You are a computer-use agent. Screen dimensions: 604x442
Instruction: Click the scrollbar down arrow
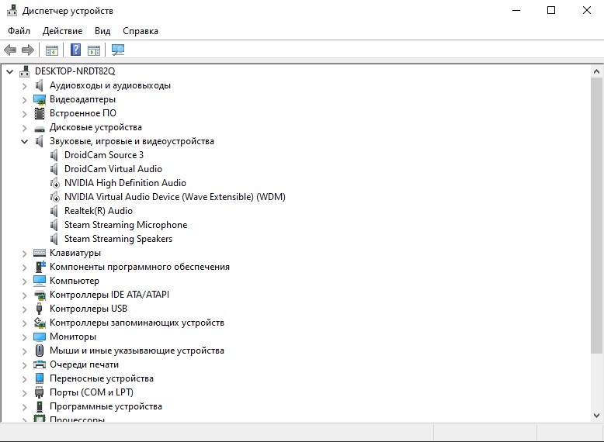tap(596, 416)
